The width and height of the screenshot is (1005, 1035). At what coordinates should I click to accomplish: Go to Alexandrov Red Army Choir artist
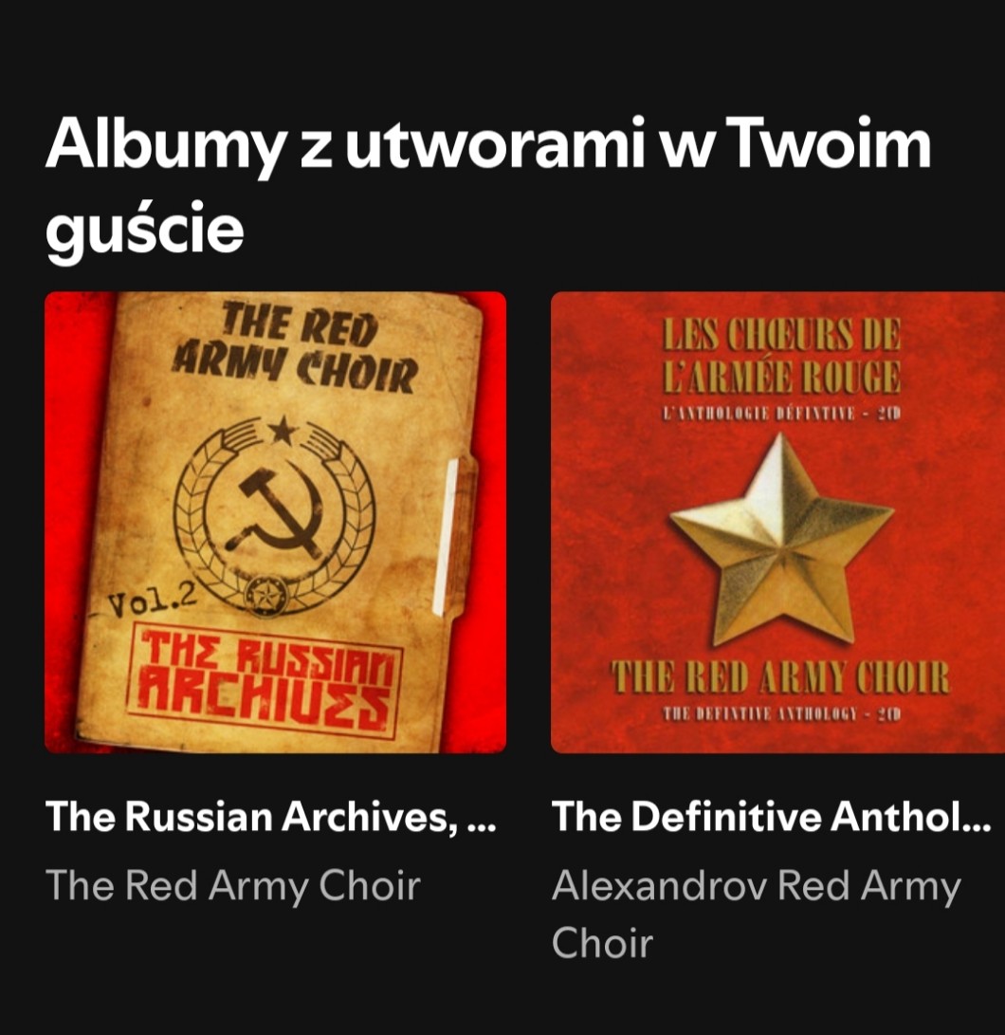click(757, 914)
